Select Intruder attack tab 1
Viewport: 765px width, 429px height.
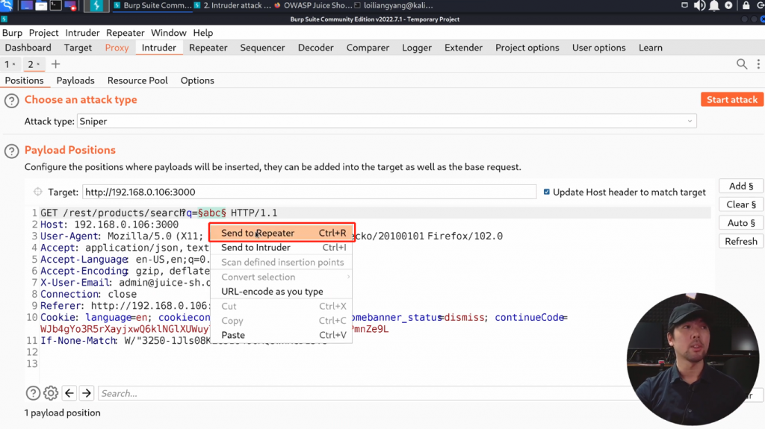pyautogui.click(x=10, y=64)
